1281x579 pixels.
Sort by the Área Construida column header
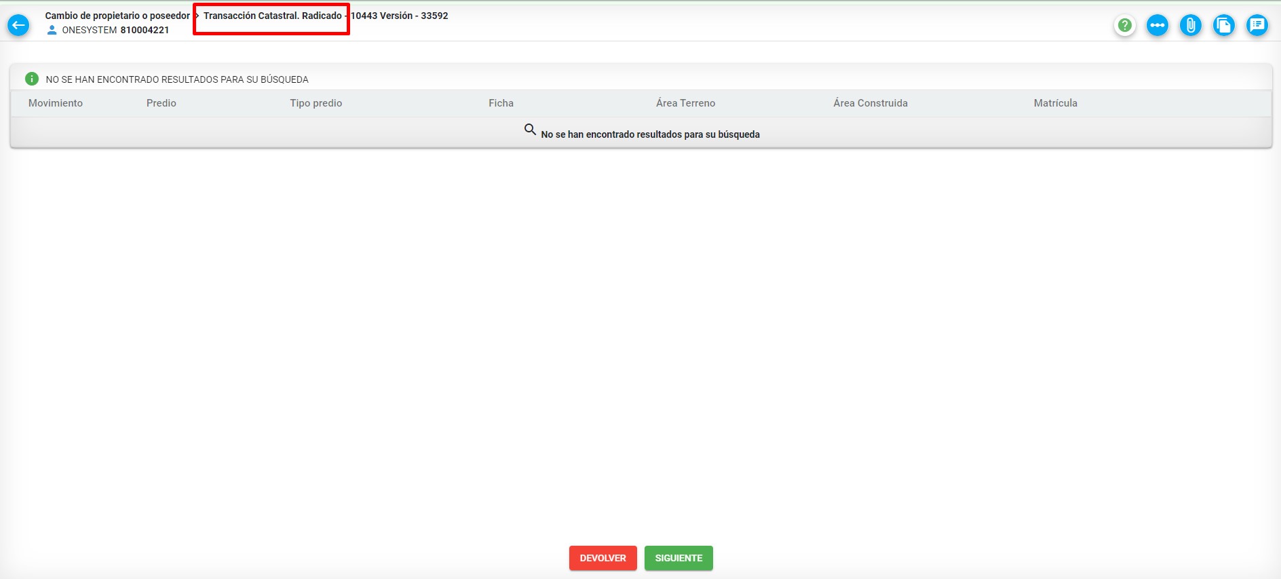point(871,103)
